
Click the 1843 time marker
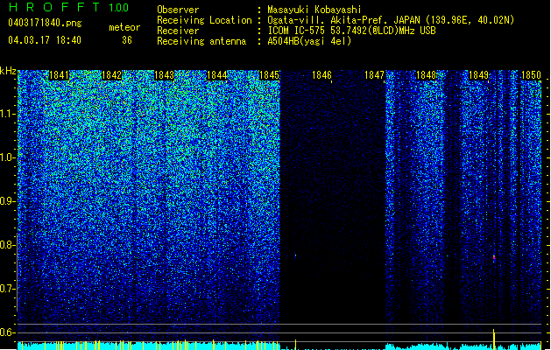coord(164,75)
